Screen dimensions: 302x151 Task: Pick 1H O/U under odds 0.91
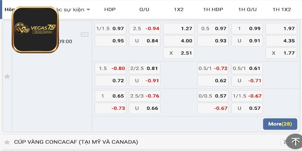click(247, 41)
